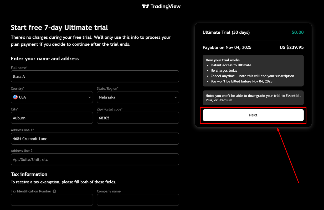Click the Next button

click(x=253, y=115)
